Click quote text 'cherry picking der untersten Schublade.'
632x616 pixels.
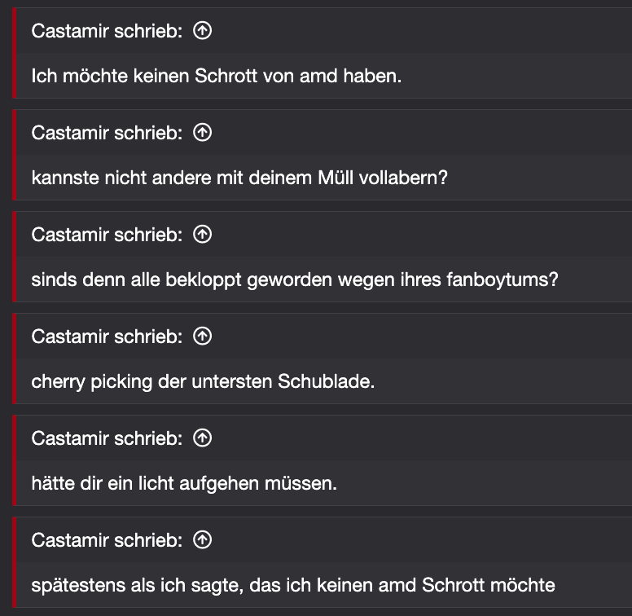point(203,381)
